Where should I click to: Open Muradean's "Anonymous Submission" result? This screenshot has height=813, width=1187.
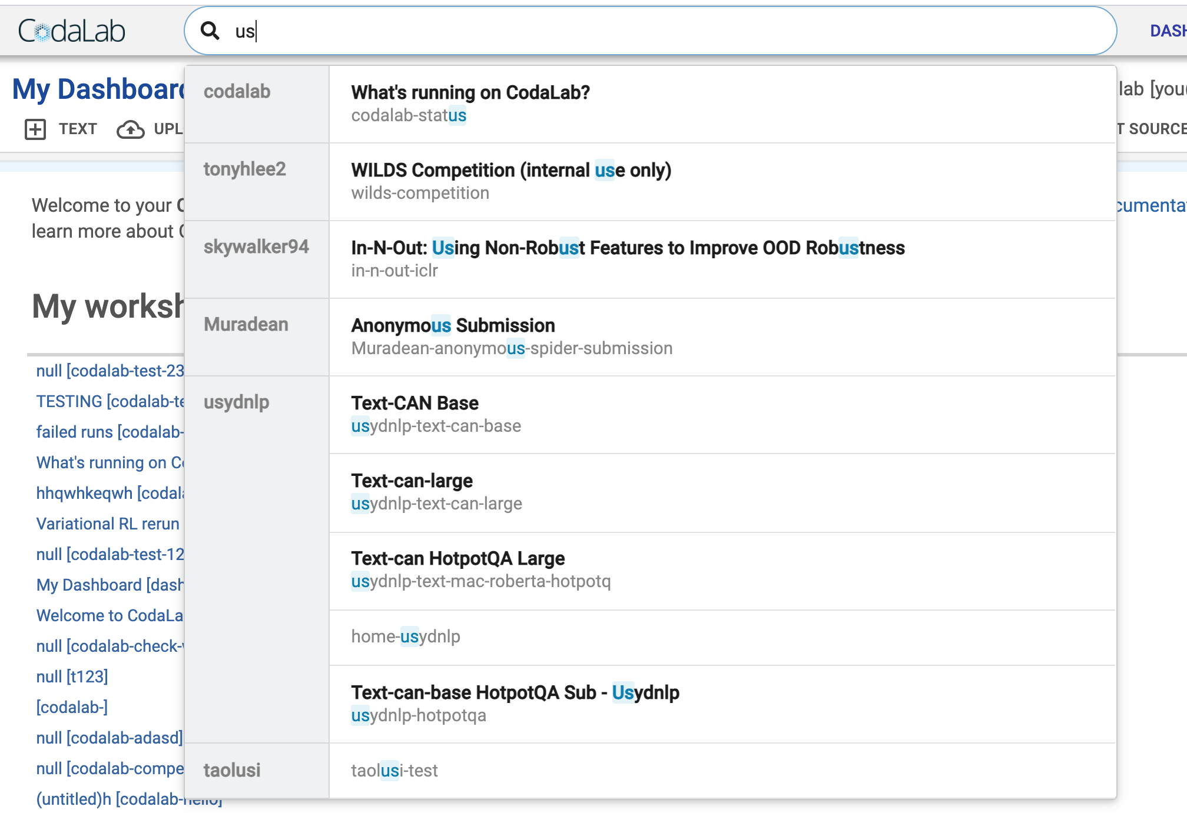(x=453, y=325)
